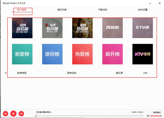164x118 pixels.
Task: Play music with the red play button
Action: click(x=13, y=113)
